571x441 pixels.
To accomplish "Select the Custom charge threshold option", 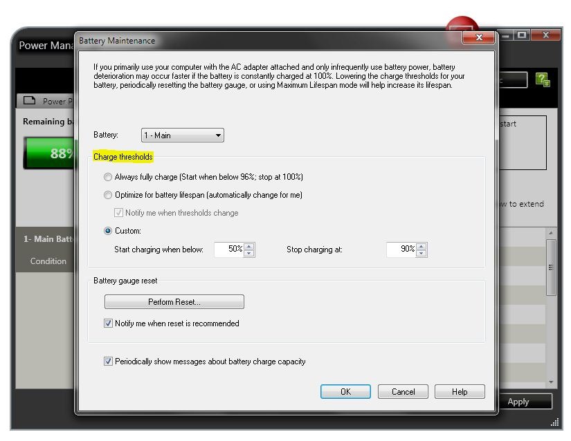I will pos(108,231).
